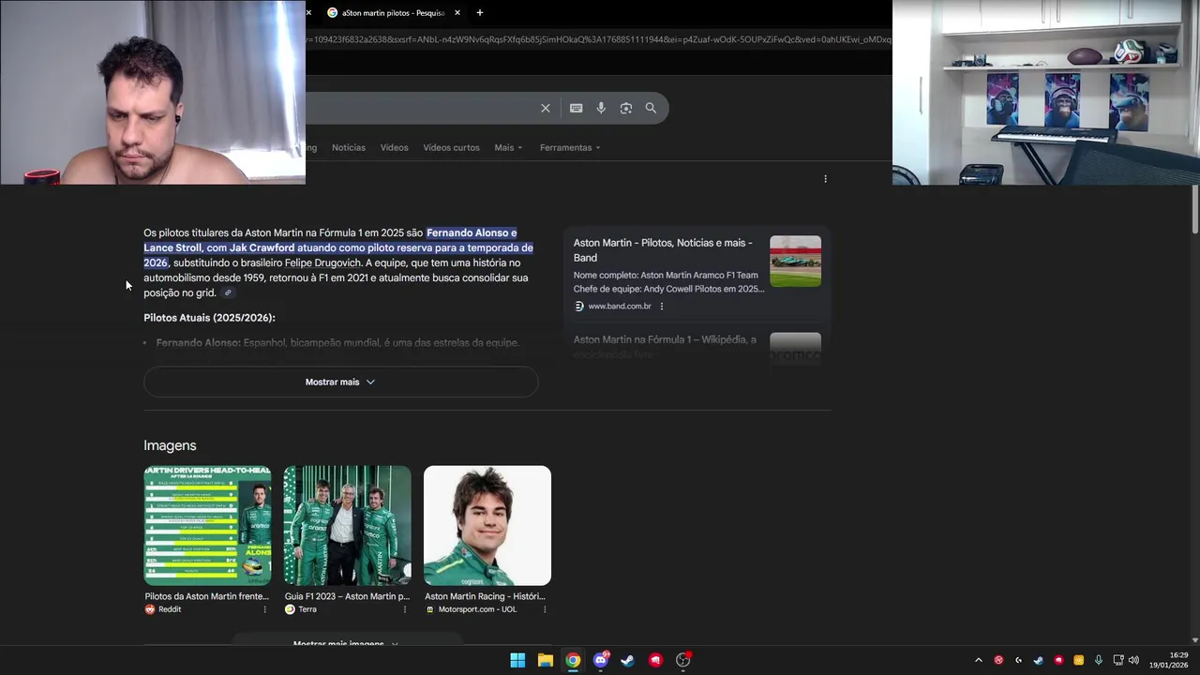Expand the AI overview with Mostrar mais
This screenshot has width=1200, height=675.
(340, 382)
